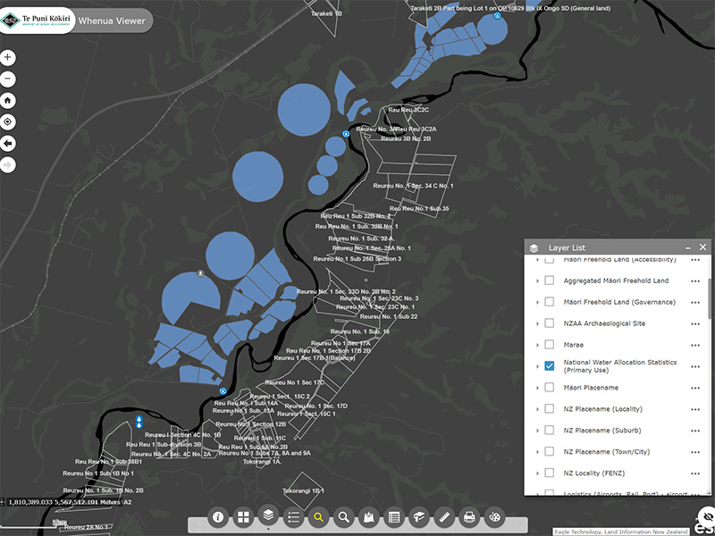Expand Aggregated Māori Freehold Land layer

click(537, 281)
